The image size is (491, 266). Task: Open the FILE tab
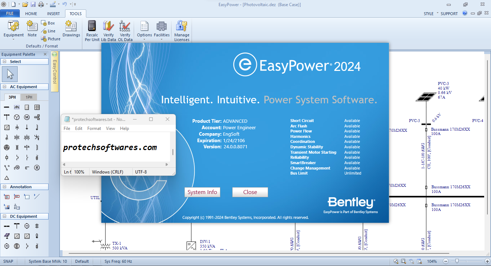tap(10, 13)
